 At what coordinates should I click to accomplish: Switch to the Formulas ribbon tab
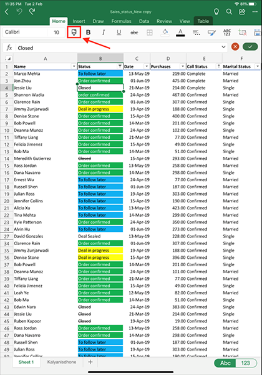[121, 21]
